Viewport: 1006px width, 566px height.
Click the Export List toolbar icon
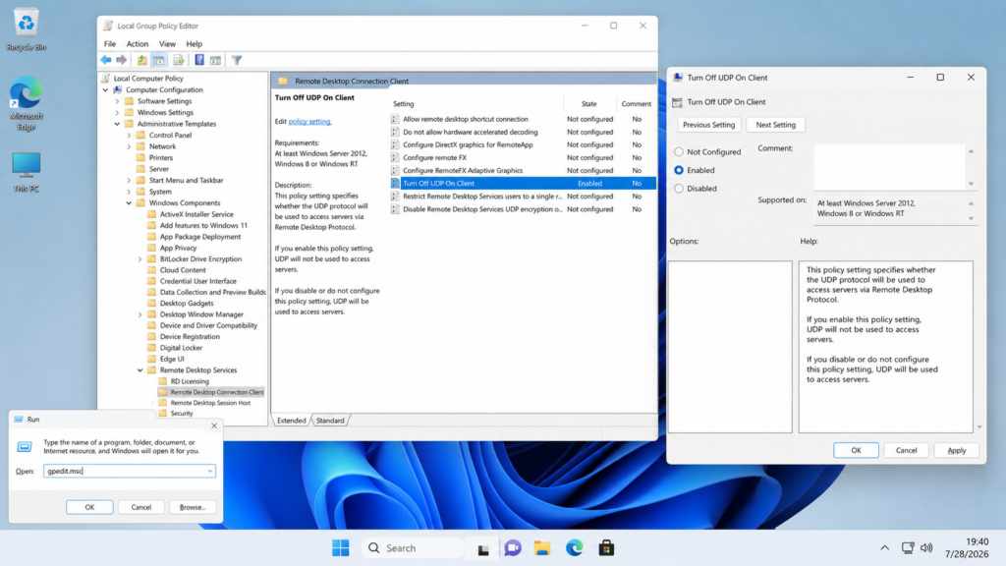(179, 60)
